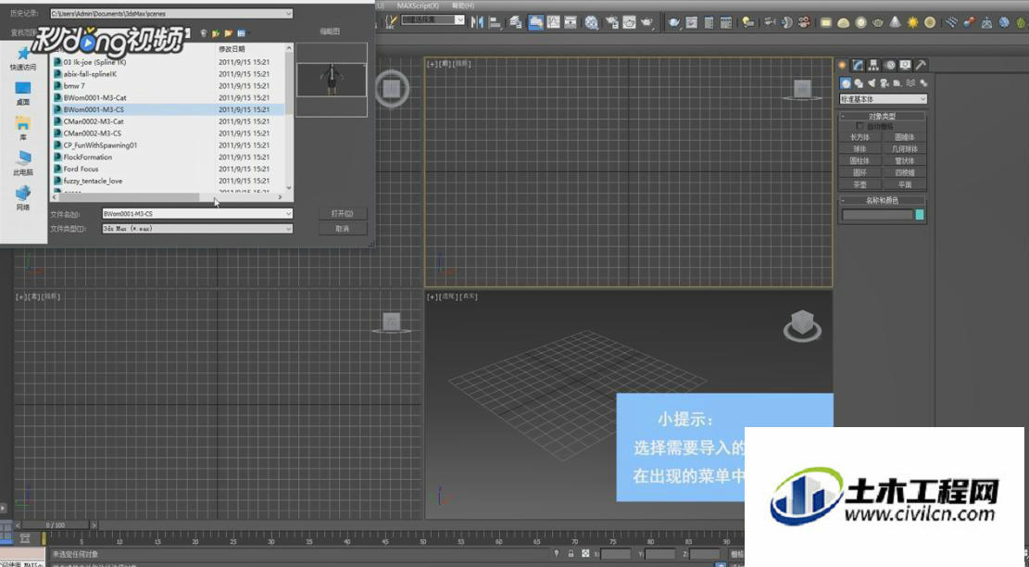Open the Schematic View icon
1029x567 pixels.
pos(571,22)
